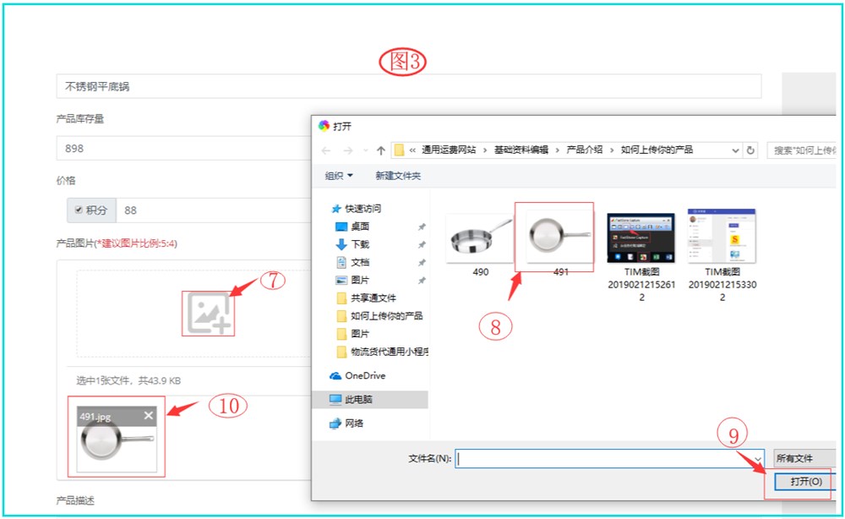
Task: Toggle the 积分 checkbox
Action: tap(79, 210)
